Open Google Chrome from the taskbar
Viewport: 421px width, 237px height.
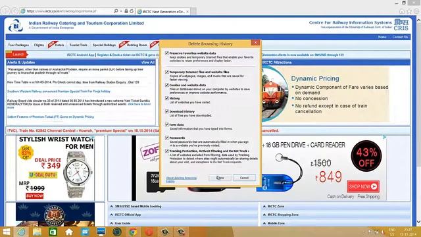point(133,232)
